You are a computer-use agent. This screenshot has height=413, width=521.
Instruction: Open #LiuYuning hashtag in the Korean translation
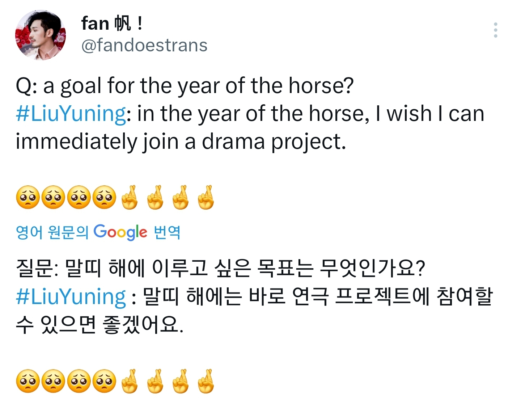[x=71, y=297]
